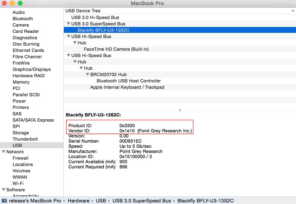Click the split pane divider handle dot
Viewport: 296px width, 204px height.
tap(180, 110)
